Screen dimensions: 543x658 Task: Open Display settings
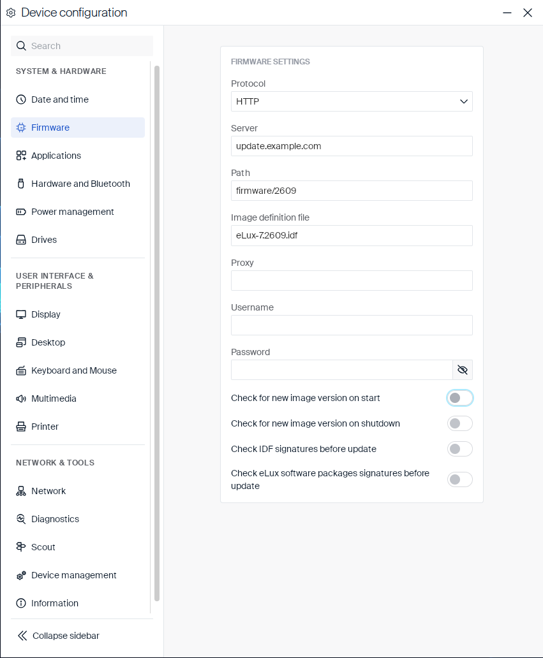coord(78,314)
